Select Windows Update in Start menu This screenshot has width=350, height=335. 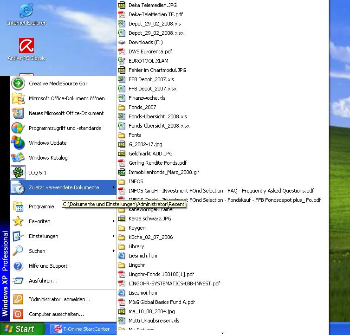tap(64, 143)
